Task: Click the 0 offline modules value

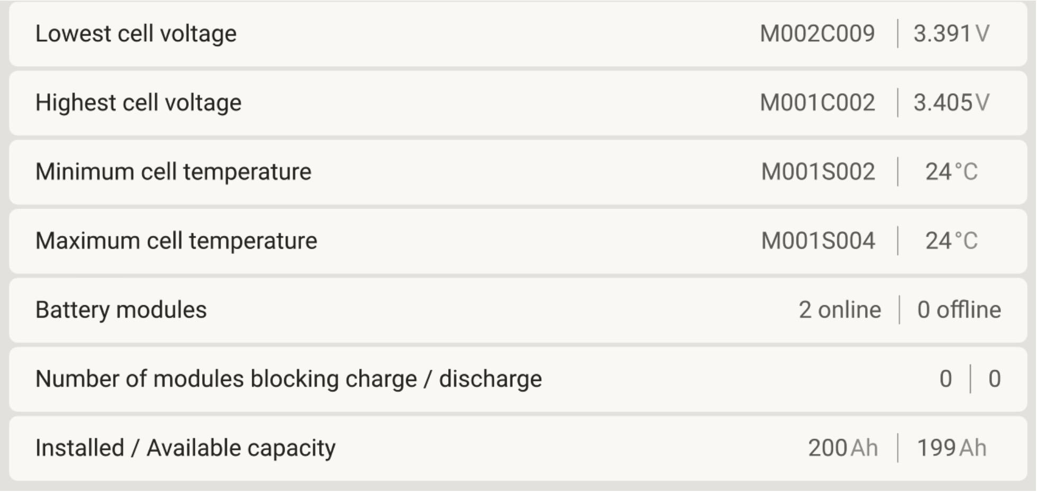Action: pos(959,310)
